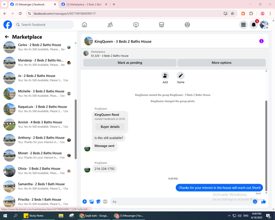Click the Windows notification center icon
Screen dimensions: 275x220
(x=269, y=216)
